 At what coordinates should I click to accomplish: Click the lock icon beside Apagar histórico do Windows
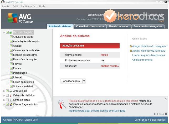click(131, 51)
